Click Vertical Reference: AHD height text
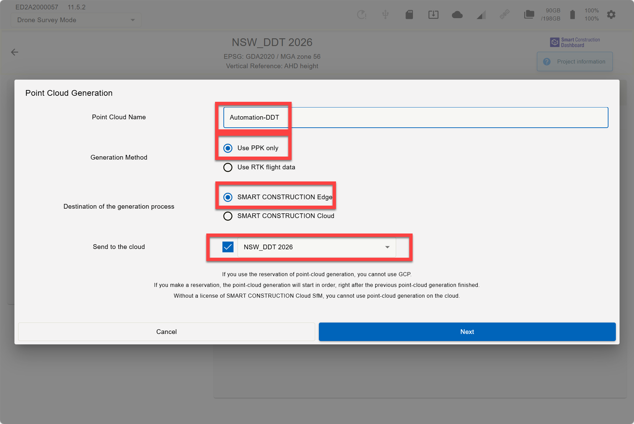This screenshot has height=424, width=634. 272,66
